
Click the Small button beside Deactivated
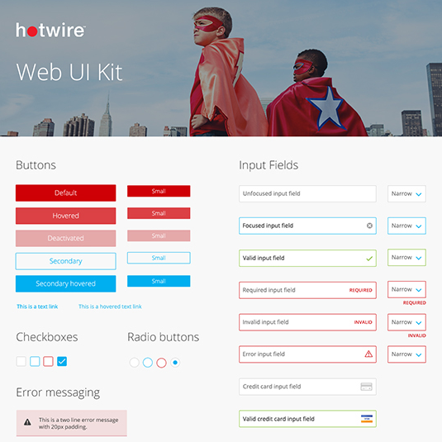pos(159,235)
